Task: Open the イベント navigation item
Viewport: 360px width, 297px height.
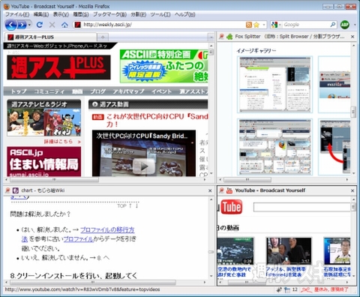Action: 161,91
